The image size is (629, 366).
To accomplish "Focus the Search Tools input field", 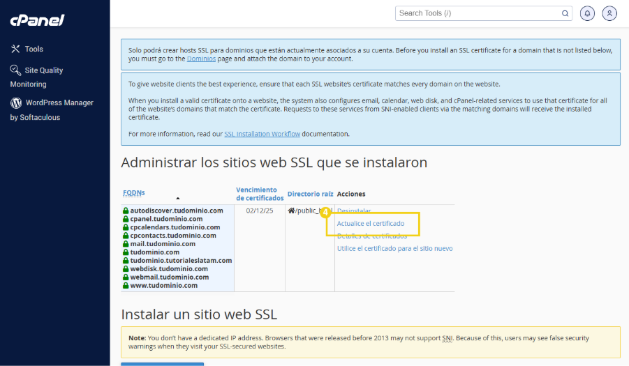I will tap(478, 13).
